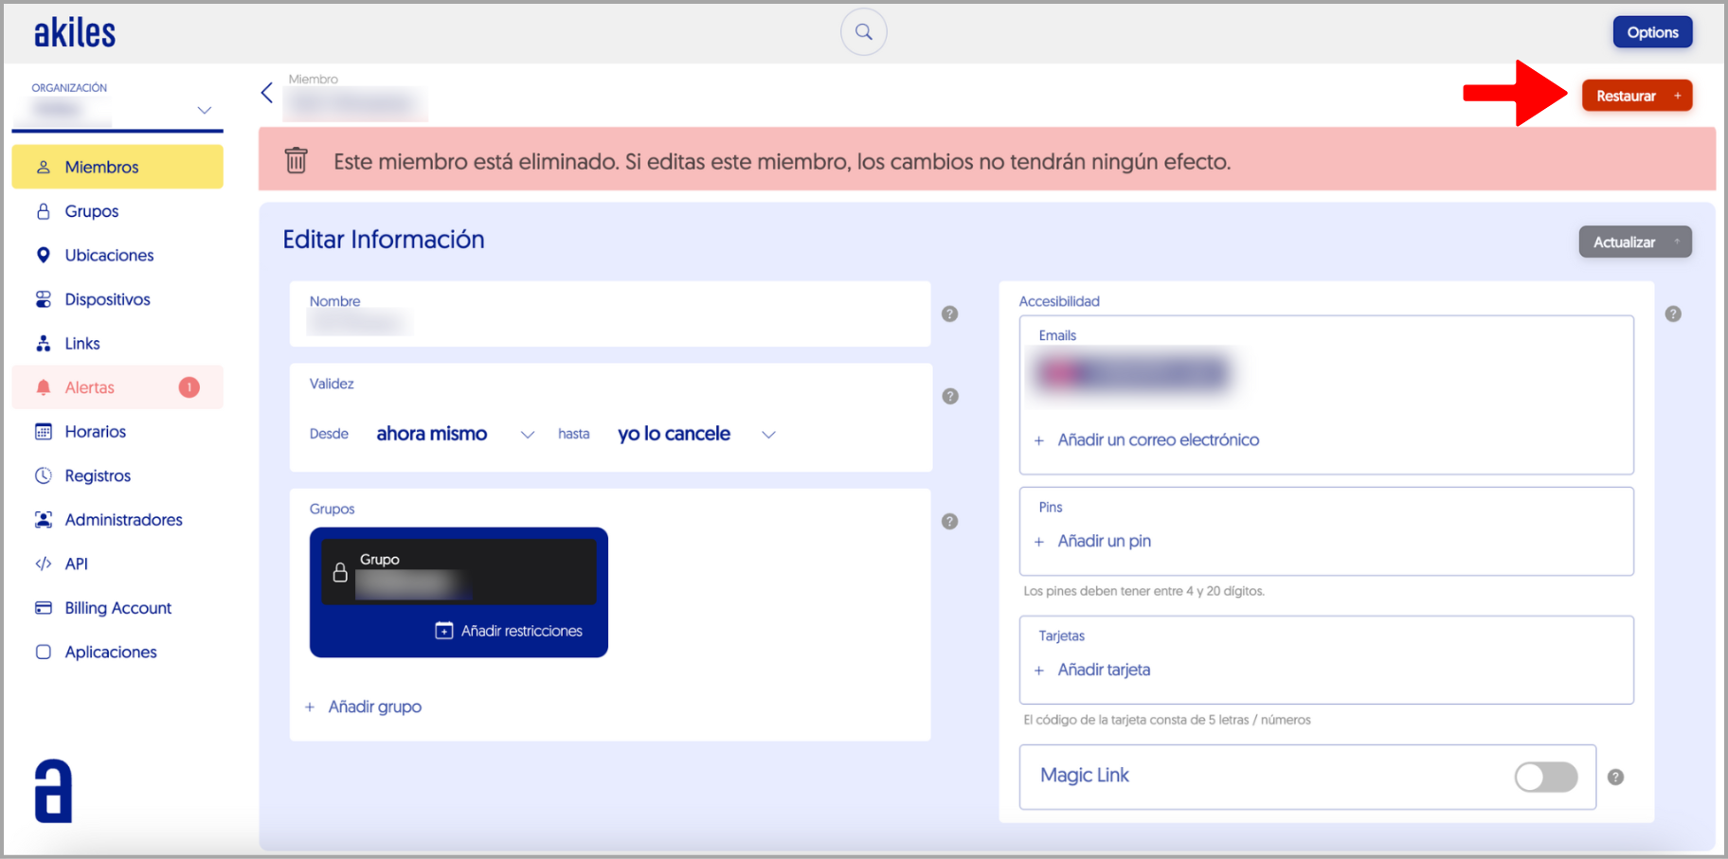Click the help icon beside Accesibilidad
Screen dimensions: 1728x859
(1672, 313)
